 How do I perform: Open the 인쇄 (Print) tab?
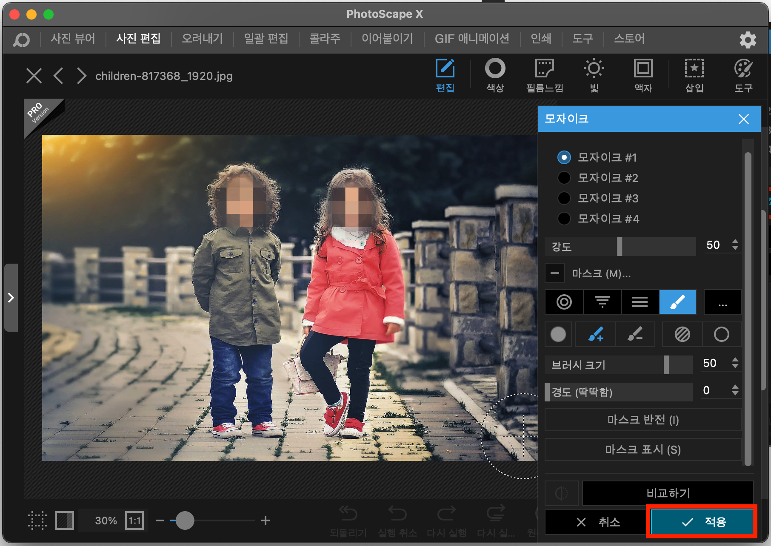541,39
